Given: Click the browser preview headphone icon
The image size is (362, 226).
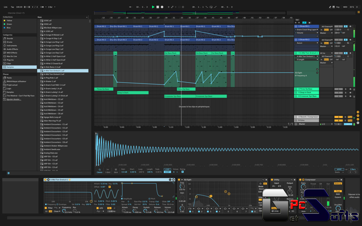Looking at the screenshot, I should pos(9,173).
